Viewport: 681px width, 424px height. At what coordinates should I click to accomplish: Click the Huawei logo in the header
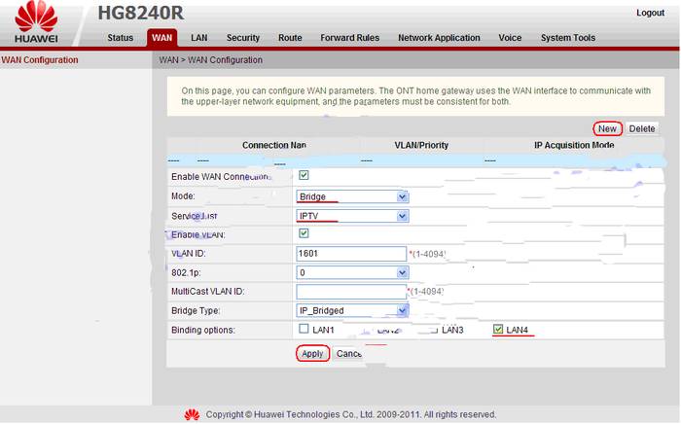(36, 21)
